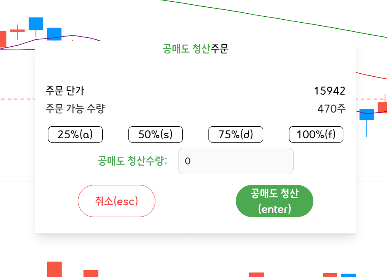This screenshot has width=387, height=277.
Task: Click the 공매도 청산주문 dialog title
Action: point(196,49)
